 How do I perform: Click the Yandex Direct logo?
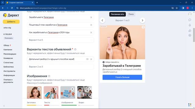pos(11,15)
